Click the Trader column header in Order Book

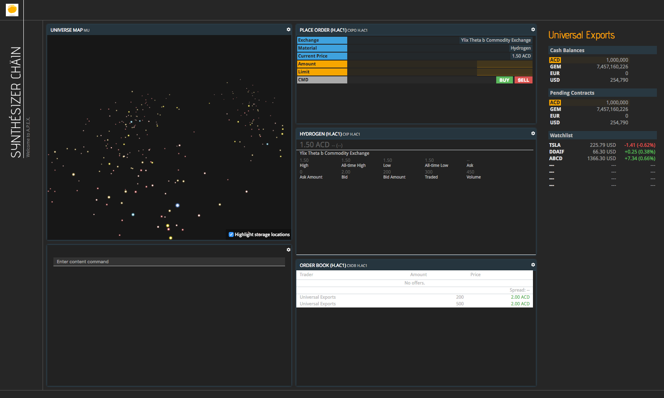pyautogui.click(x=306, y=275)
